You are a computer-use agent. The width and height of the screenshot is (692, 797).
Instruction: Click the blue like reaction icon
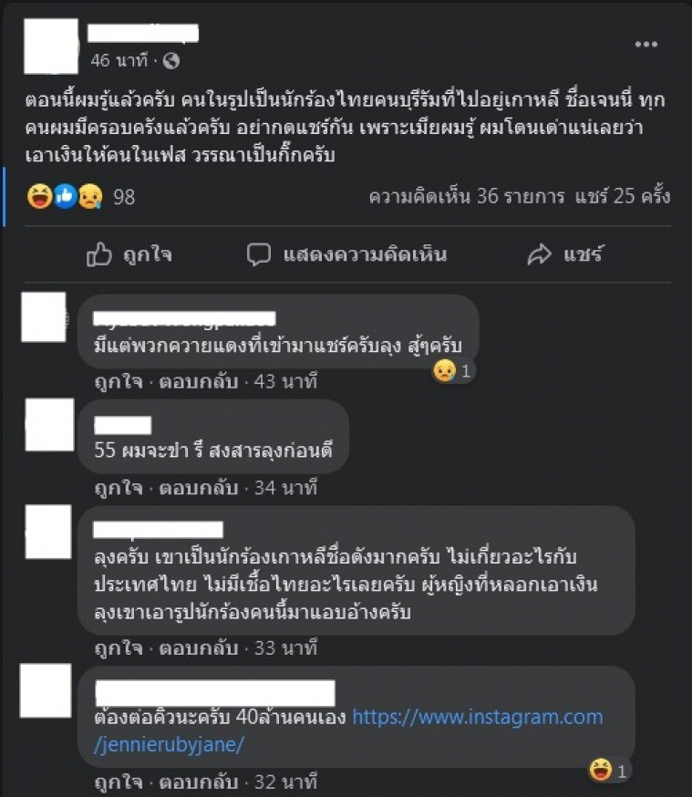(x=65, y=196)
